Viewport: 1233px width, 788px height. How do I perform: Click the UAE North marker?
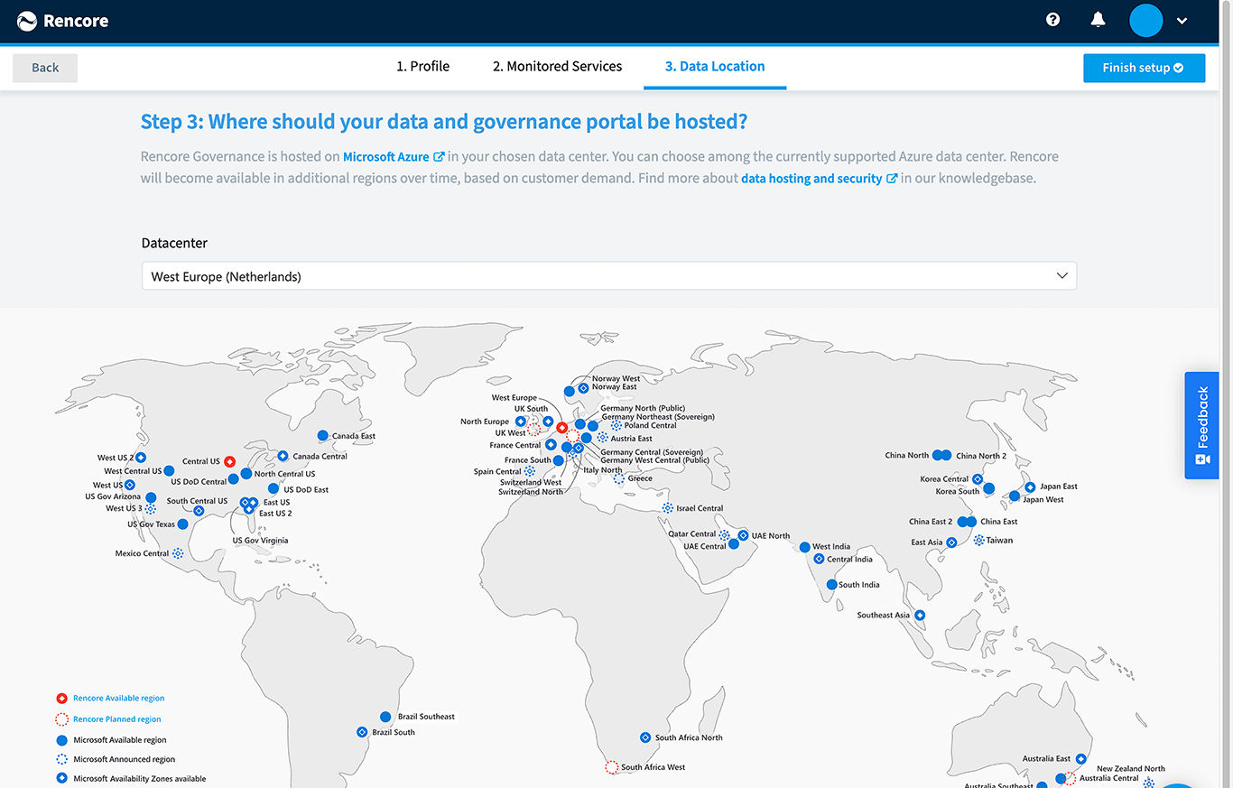pyautogui.click(x=743, y=535)
